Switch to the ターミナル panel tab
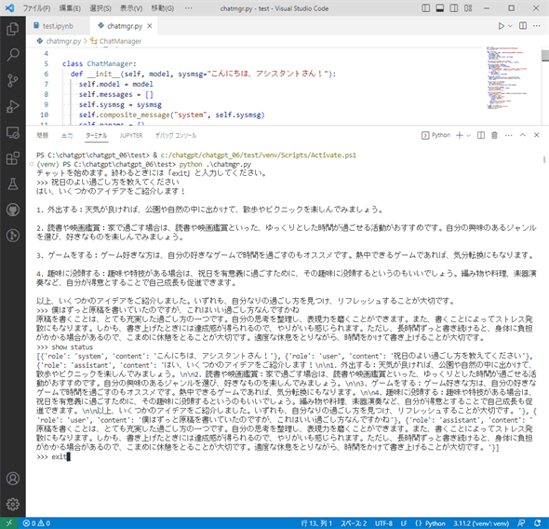This screenshot has width=549, height=529. pos(96,135)
